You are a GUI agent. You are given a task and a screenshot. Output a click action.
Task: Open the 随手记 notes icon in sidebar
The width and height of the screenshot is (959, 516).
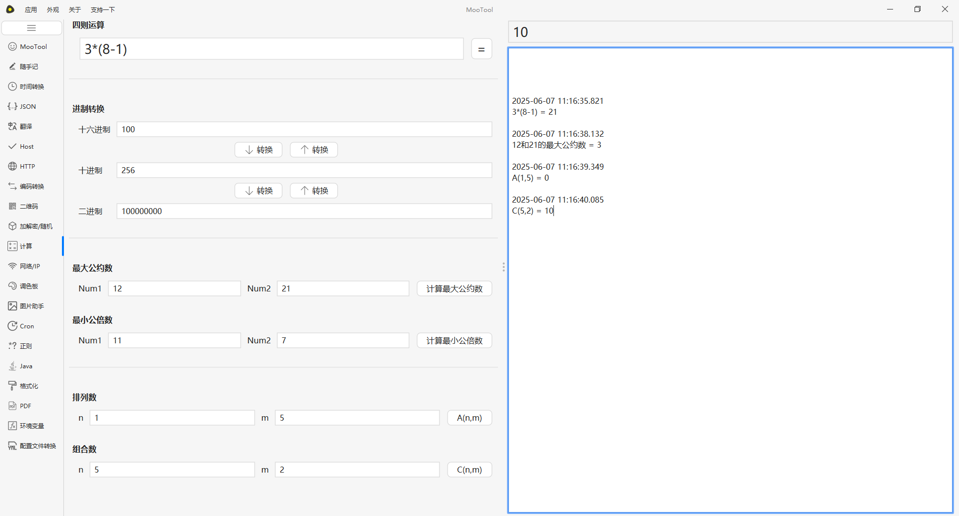[12, 66]
